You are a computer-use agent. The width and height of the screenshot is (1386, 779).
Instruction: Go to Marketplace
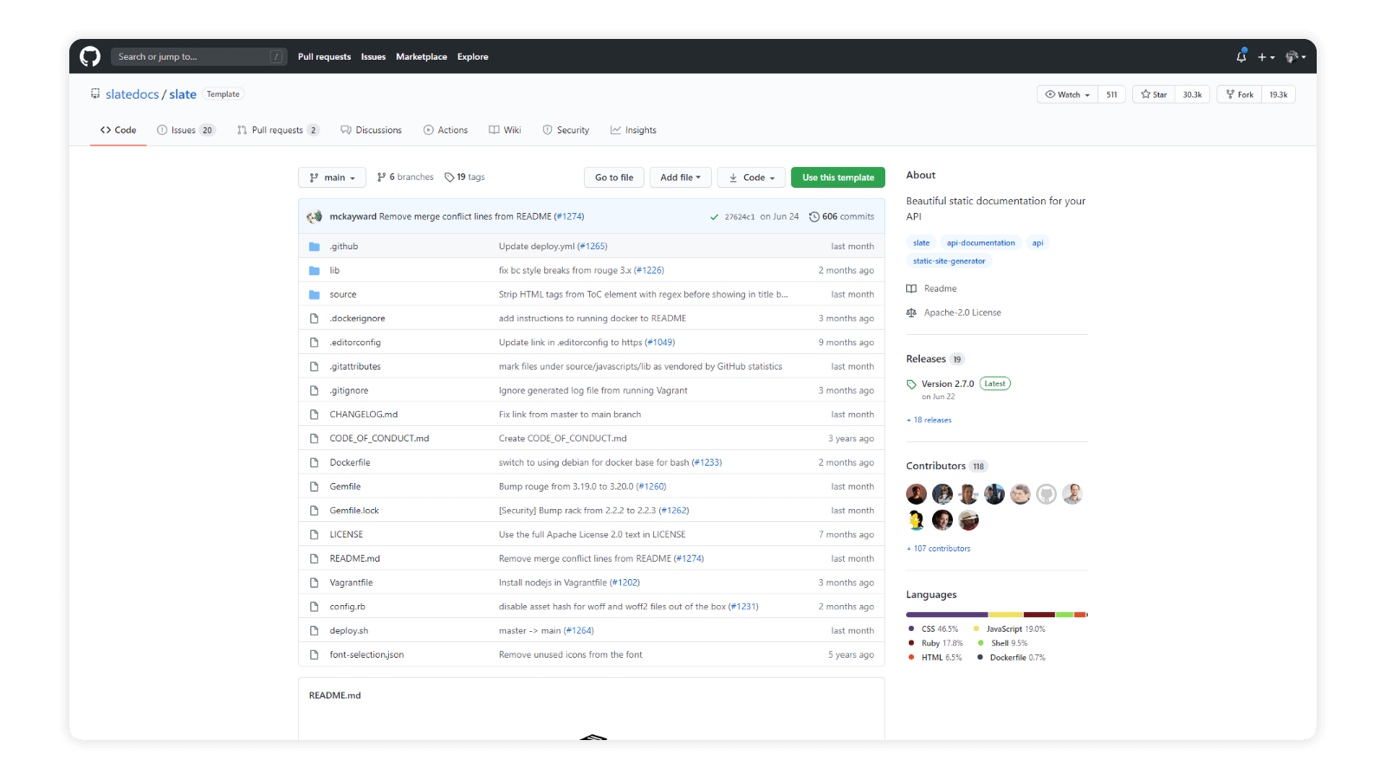point(422,57)
